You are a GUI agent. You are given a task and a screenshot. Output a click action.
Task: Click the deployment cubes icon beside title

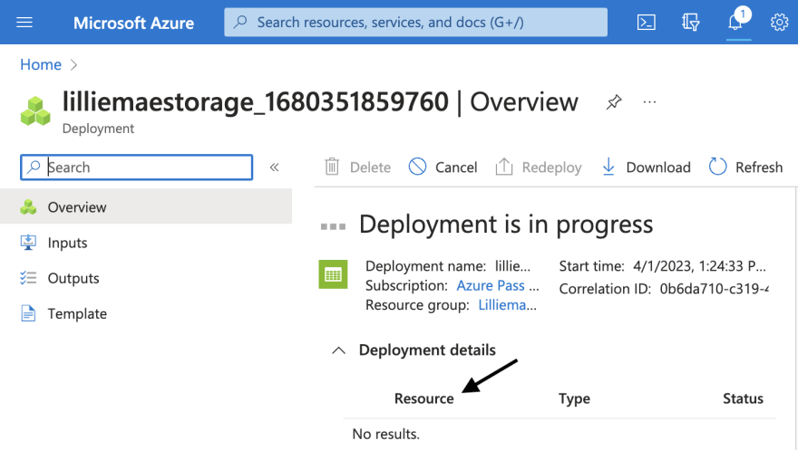point(35,110)
